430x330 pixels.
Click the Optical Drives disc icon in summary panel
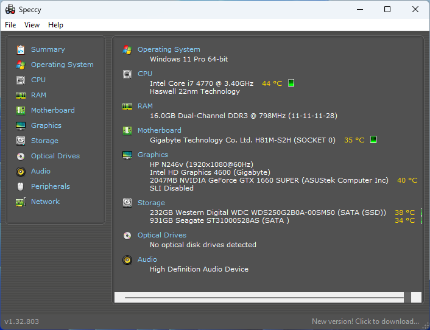[127, 236]
